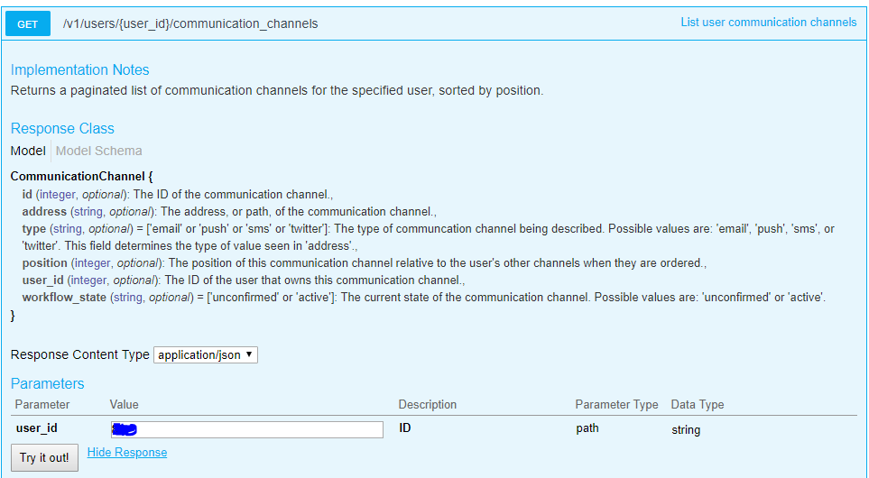The image size is (869, 478).
Task: Click the Description column header
Action: (428, 405)
